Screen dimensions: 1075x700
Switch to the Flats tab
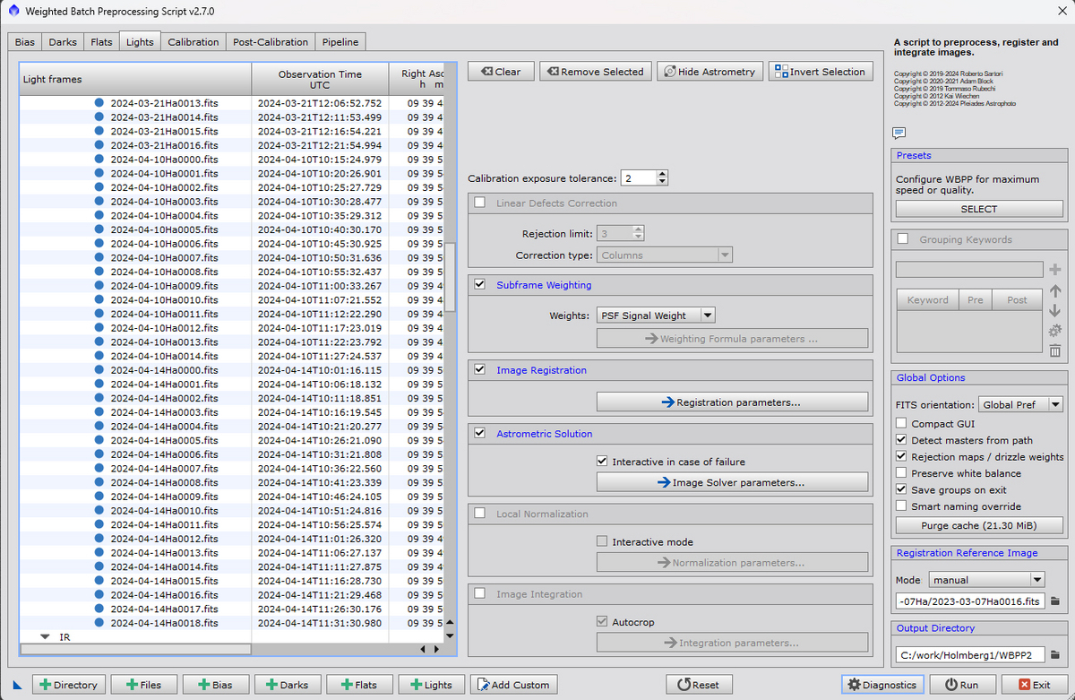click(x=101, y=42)
